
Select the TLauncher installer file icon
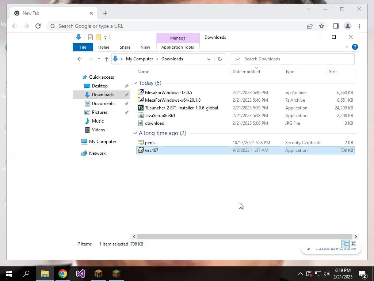(141, 108)
